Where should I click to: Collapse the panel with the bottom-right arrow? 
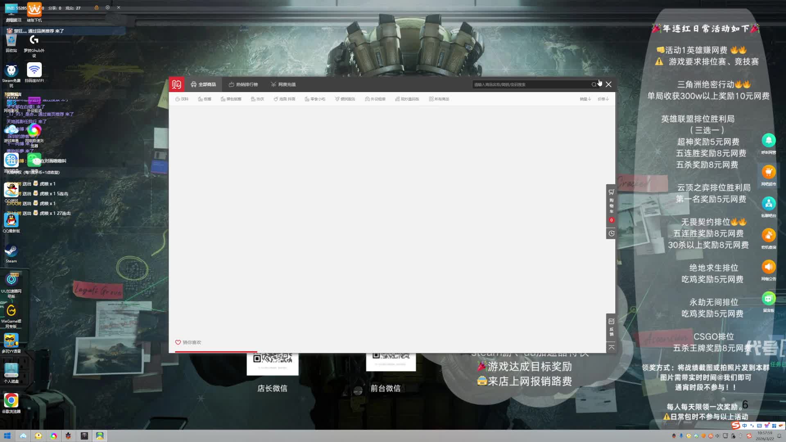611,347
